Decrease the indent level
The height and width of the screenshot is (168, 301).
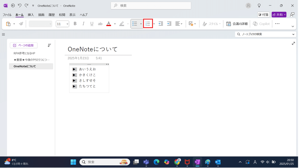161,24
